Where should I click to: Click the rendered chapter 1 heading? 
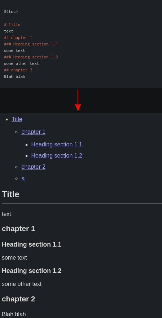pyautogui.click(x=18, y=229)
